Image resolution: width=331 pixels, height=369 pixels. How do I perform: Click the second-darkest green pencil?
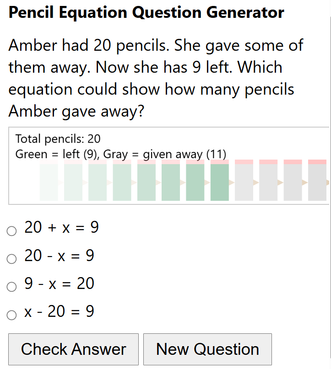(195, 182)
